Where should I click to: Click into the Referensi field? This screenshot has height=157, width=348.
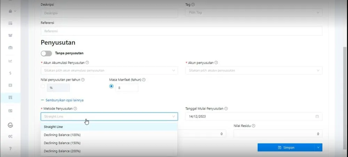(182, 31)
